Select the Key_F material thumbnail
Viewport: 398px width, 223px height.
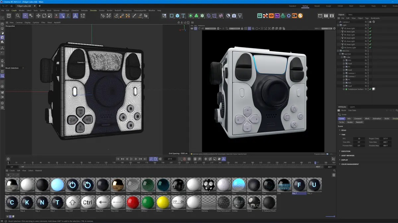299,185
